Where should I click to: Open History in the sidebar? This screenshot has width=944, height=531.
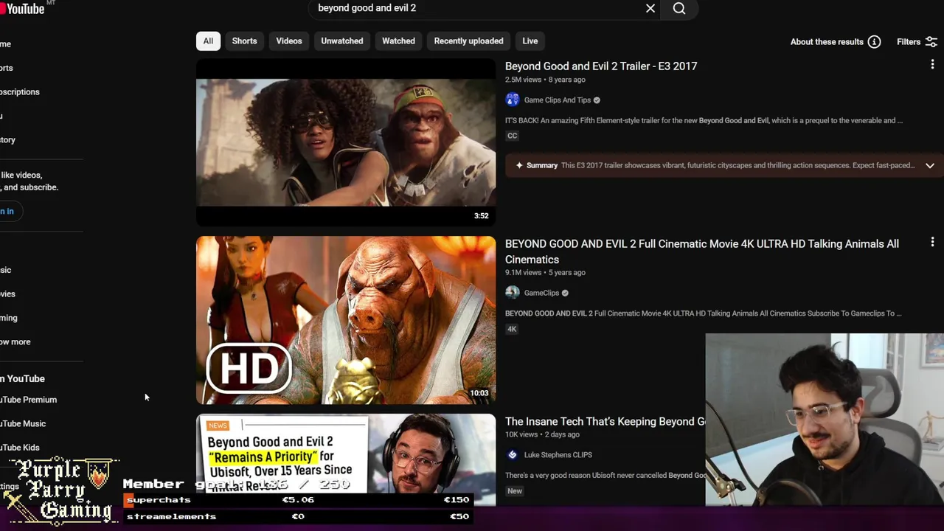tap(7, 140)
